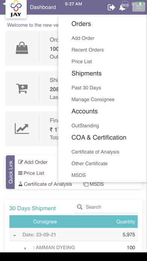Open OutStanding under Accounts
Image resolution: width=147 pixels, height=261 pixels.
tap(85, 126)
